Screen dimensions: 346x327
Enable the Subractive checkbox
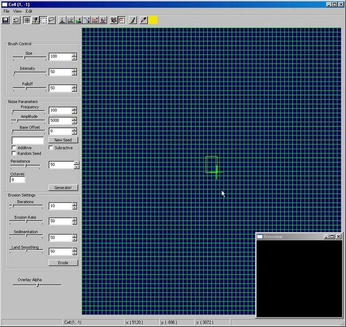coord(51,147)
